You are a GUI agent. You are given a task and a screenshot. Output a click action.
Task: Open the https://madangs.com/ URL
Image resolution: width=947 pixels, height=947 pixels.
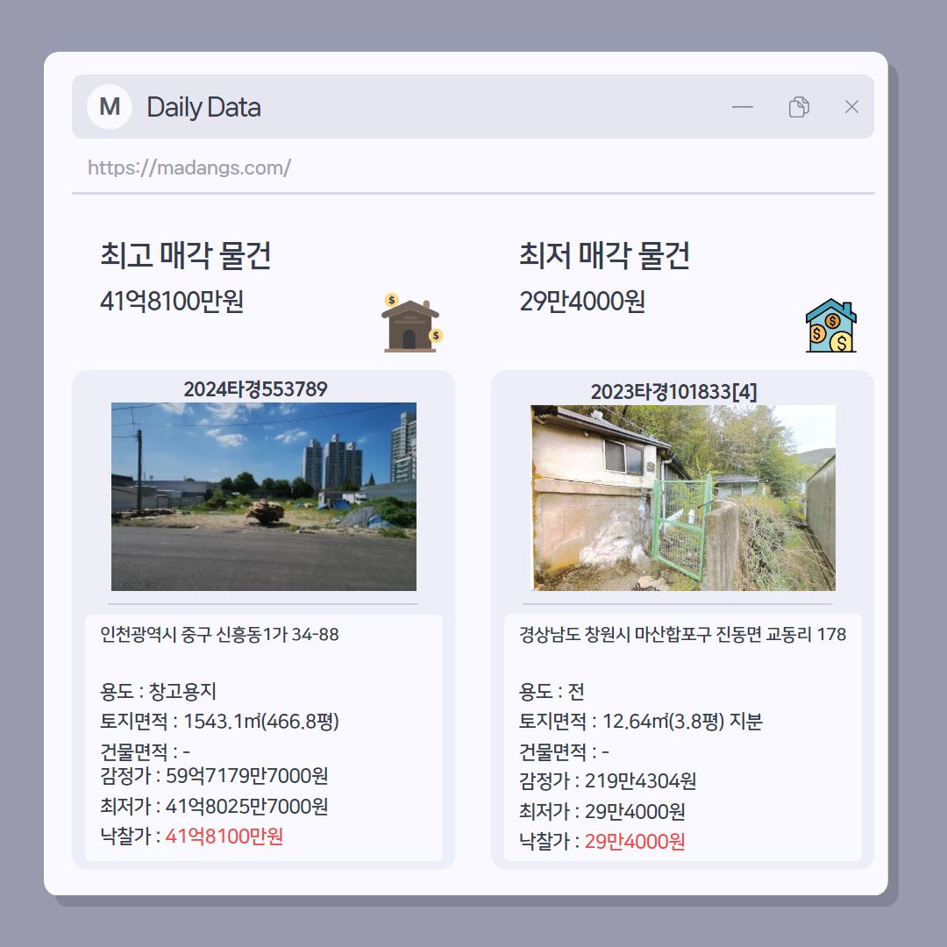click(x=189, y=167)
